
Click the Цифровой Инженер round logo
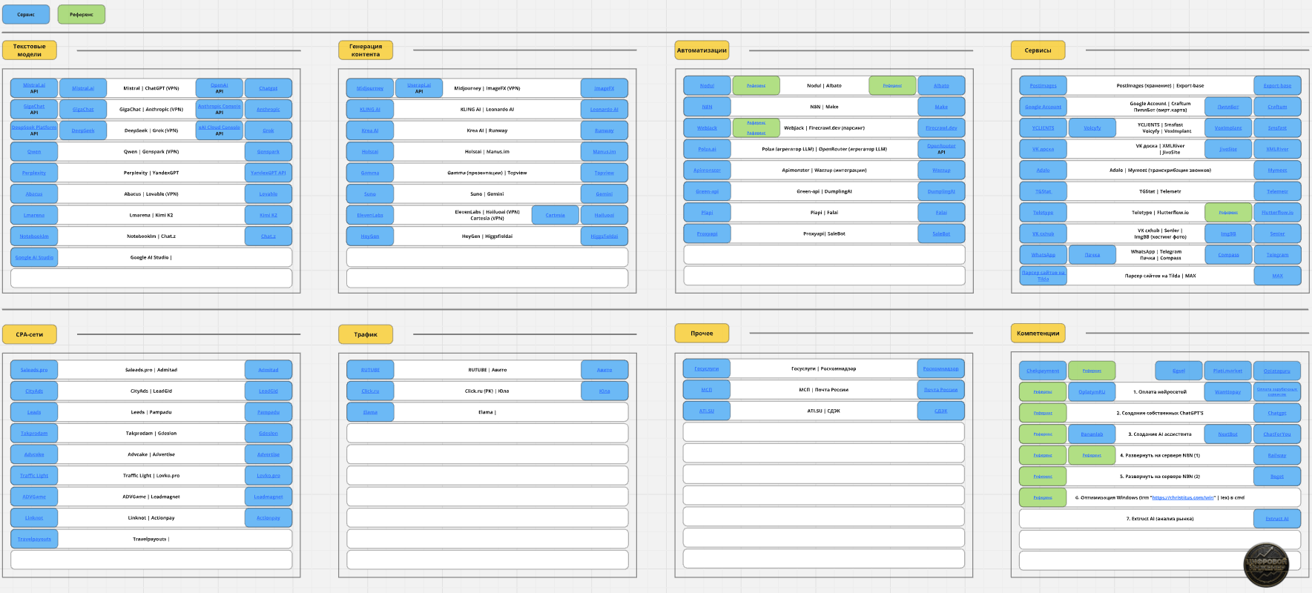(x=1266, y=565)
